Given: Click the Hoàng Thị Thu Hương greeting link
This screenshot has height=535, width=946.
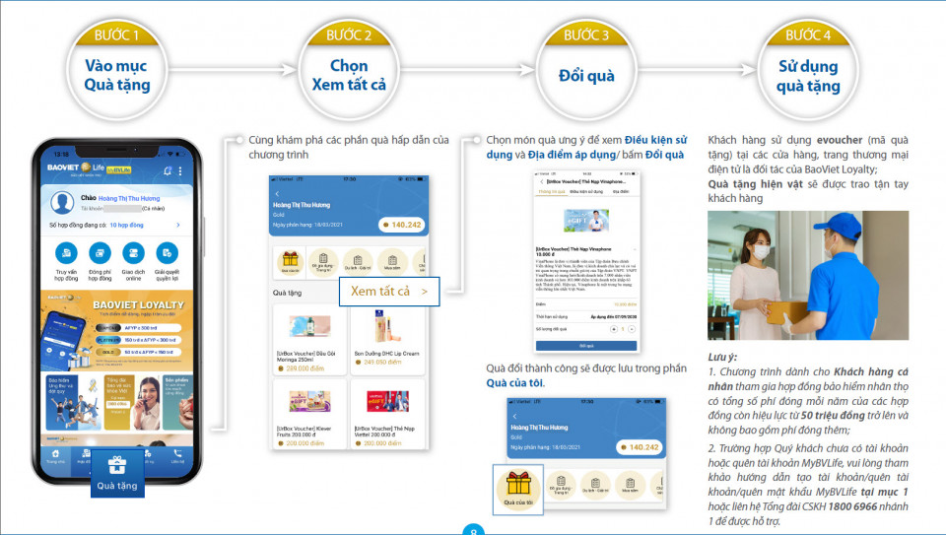Looking at the screenshot, I should click(x=129, y=198).
